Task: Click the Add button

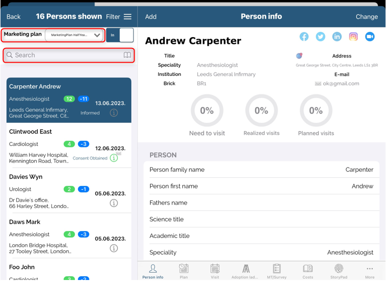Action: [151, 17]
